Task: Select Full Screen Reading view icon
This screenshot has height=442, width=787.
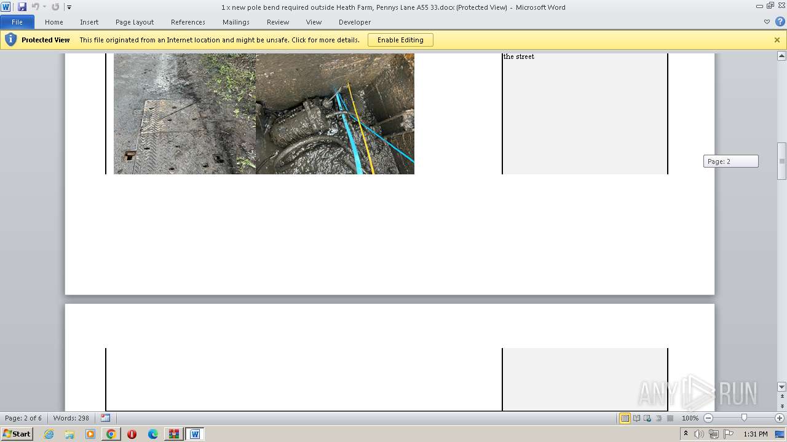Action: point(636,418)
